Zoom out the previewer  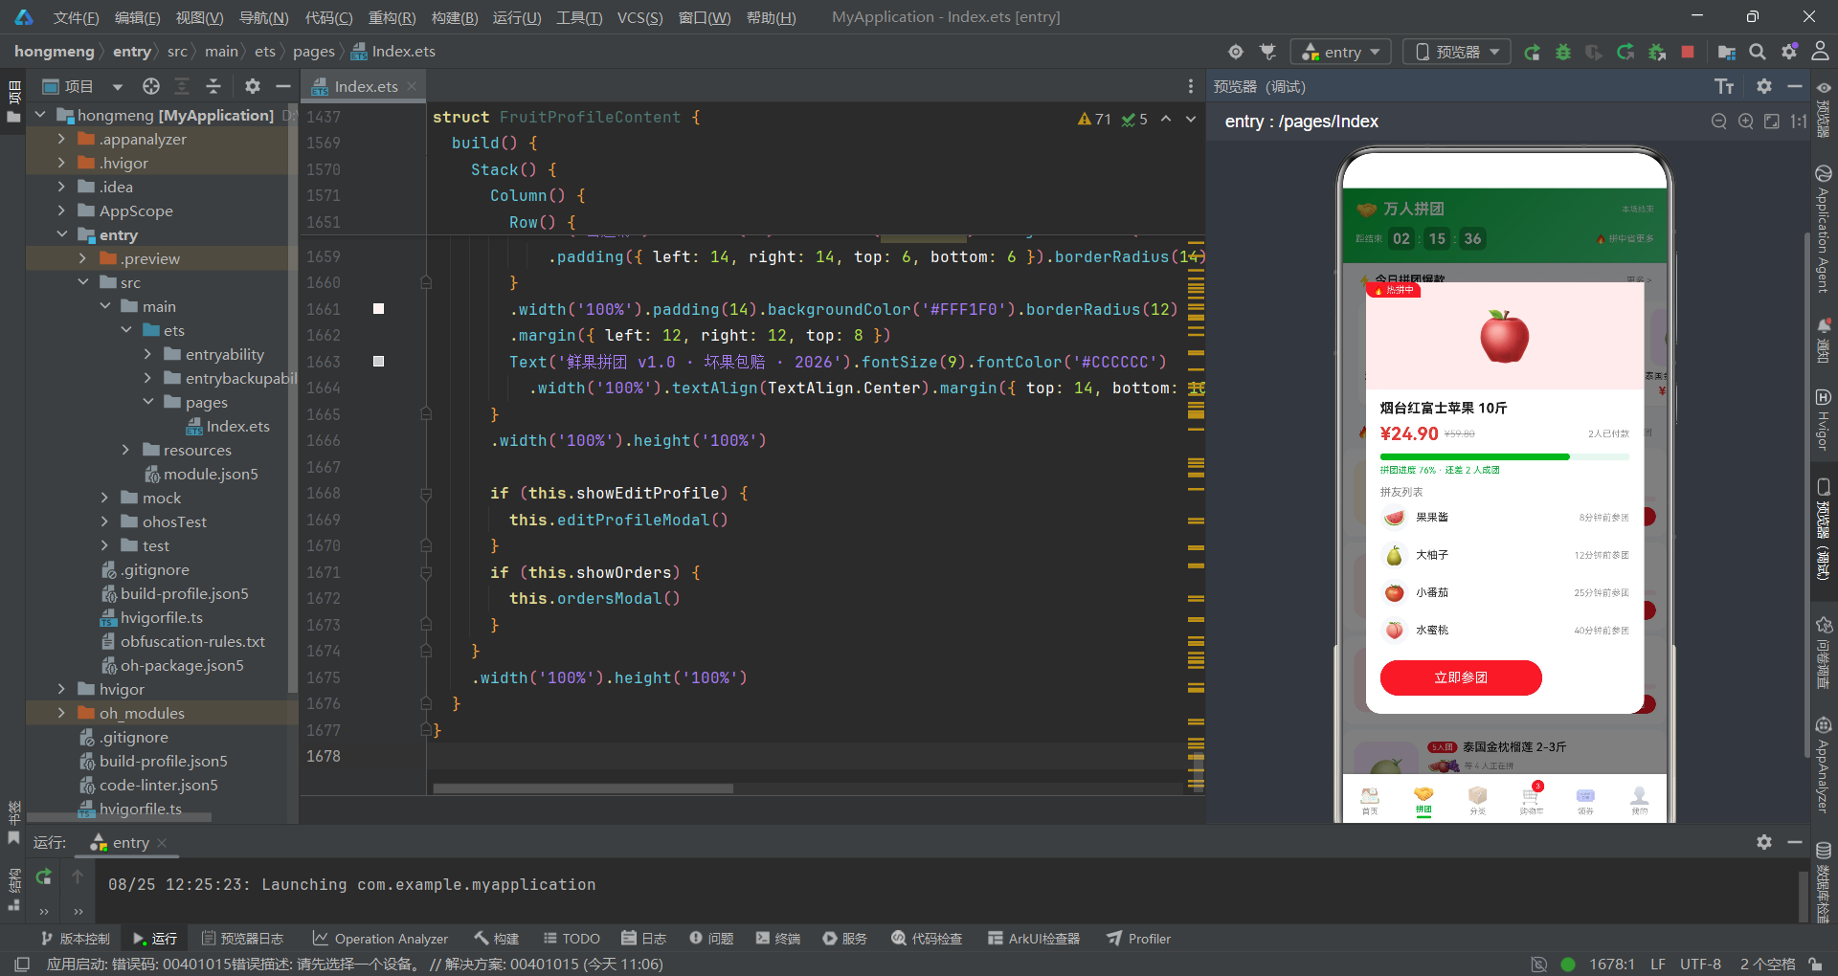[x=1719, y=122]
